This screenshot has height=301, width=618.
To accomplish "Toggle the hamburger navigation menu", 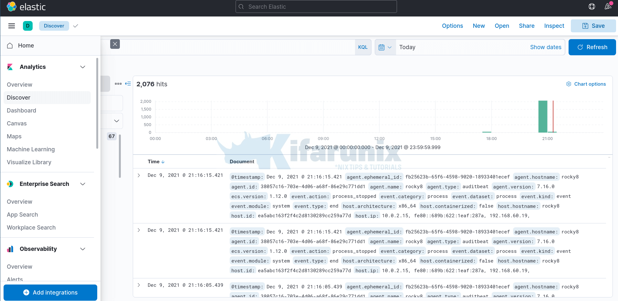I will [x=12, y=26].
